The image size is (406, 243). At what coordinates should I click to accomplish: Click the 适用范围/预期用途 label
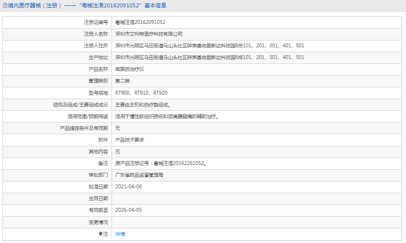[x=88, y=117]
